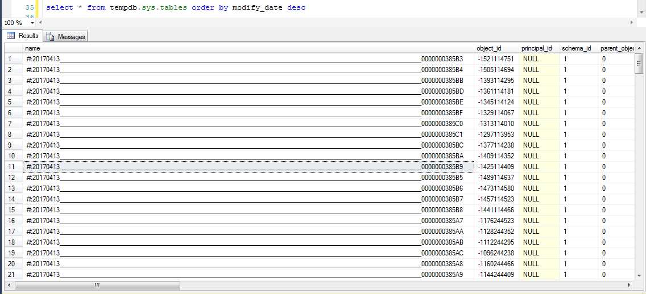Click name cell ending in 0000000385B3
Screen dimensions: 646x294
[x=249, y=59]
